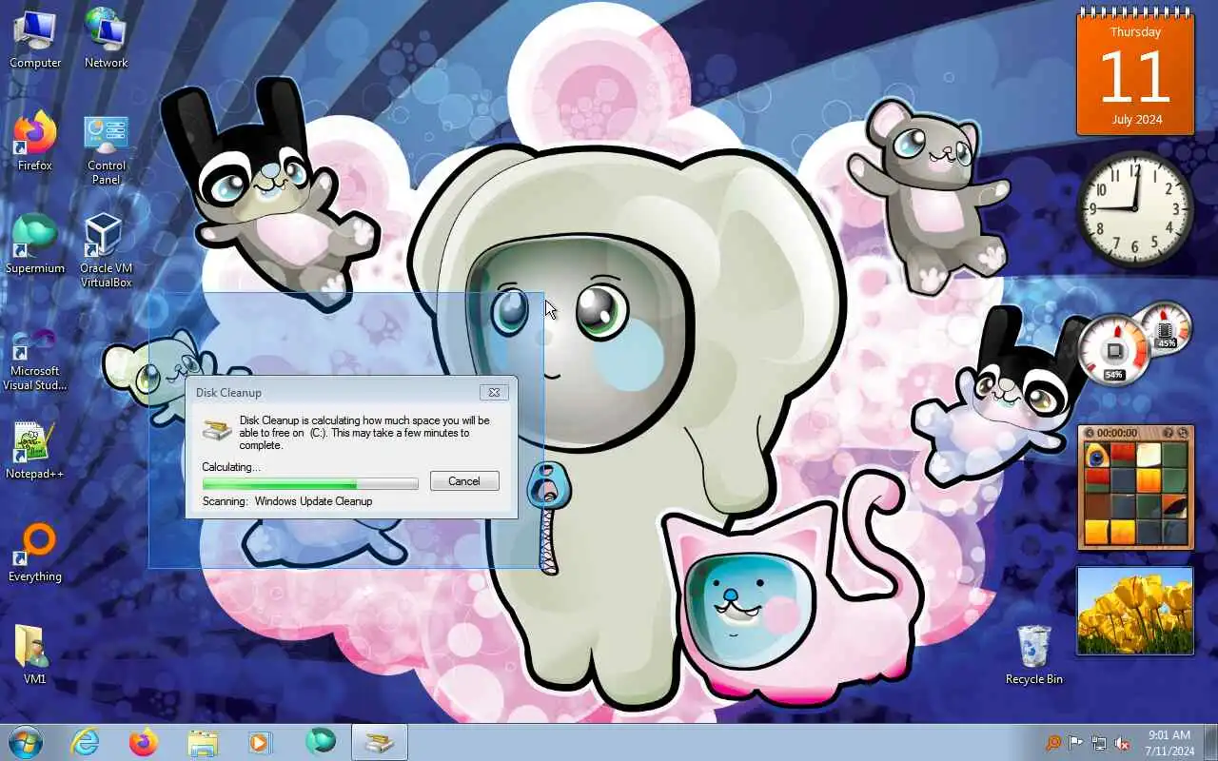Open the Computer desktop icon
Screen dimensions: 1218x761
[35, 38]
